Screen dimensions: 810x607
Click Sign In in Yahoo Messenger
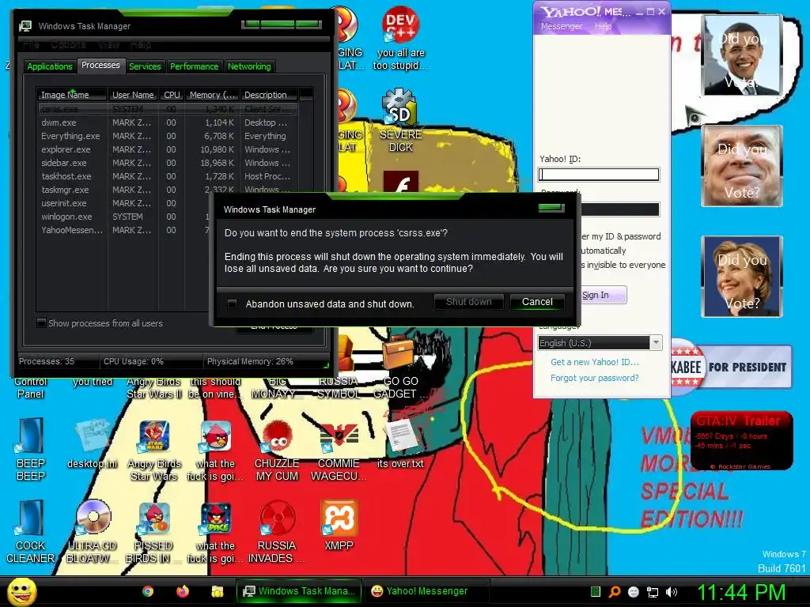point(604,295)
